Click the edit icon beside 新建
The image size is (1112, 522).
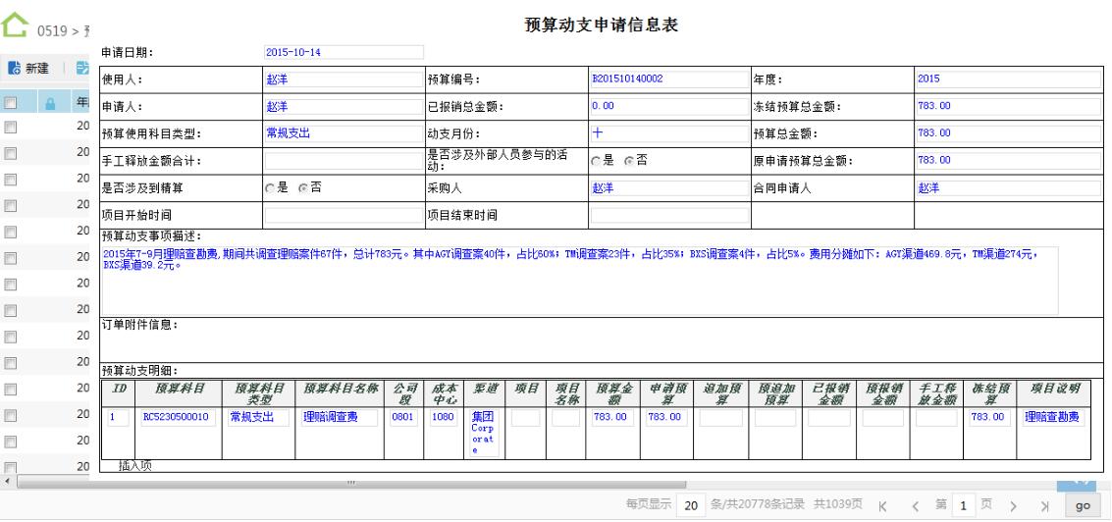click(82, 68)
